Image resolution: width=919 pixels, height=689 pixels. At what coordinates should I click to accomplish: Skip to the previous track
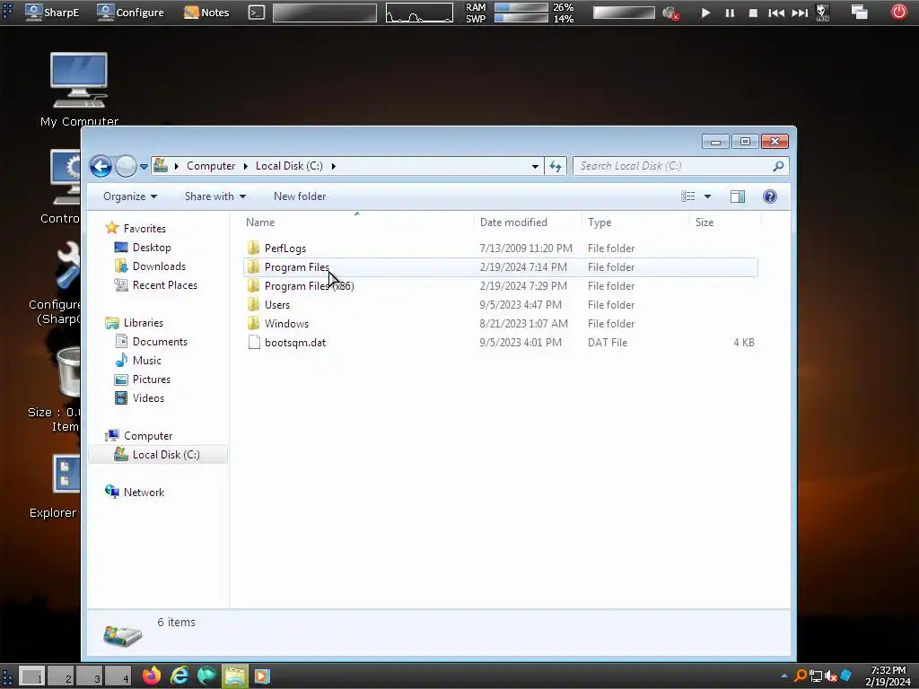[x=776, y=13]
